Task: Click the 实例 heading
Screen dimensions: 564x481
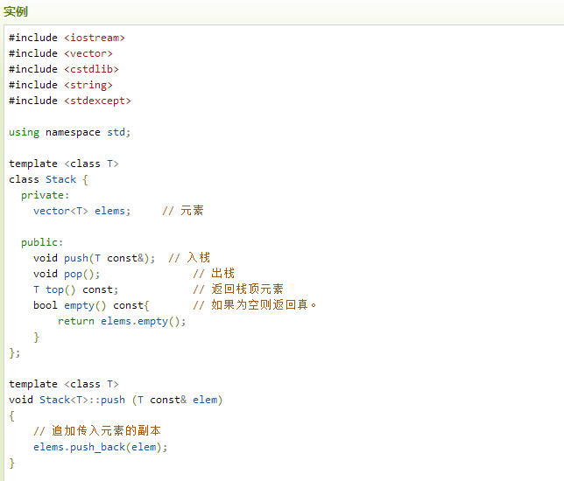Action: 16,11
